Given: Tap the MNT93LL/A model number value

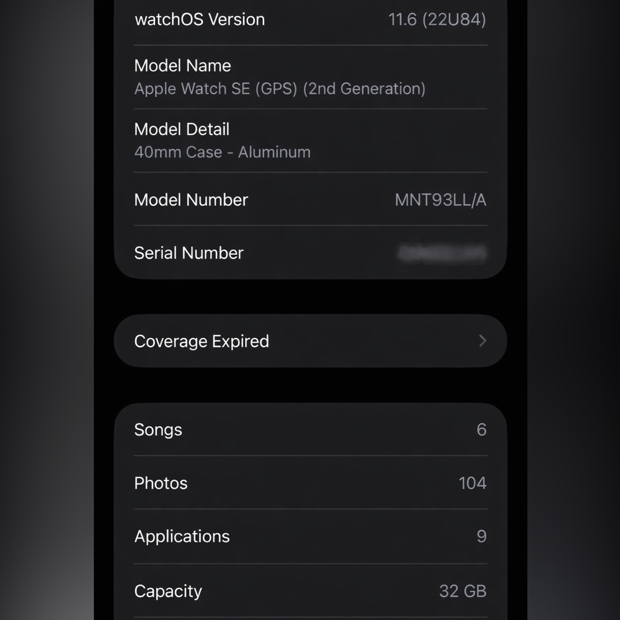Looking at the screenshot, I should pos(440,200).
